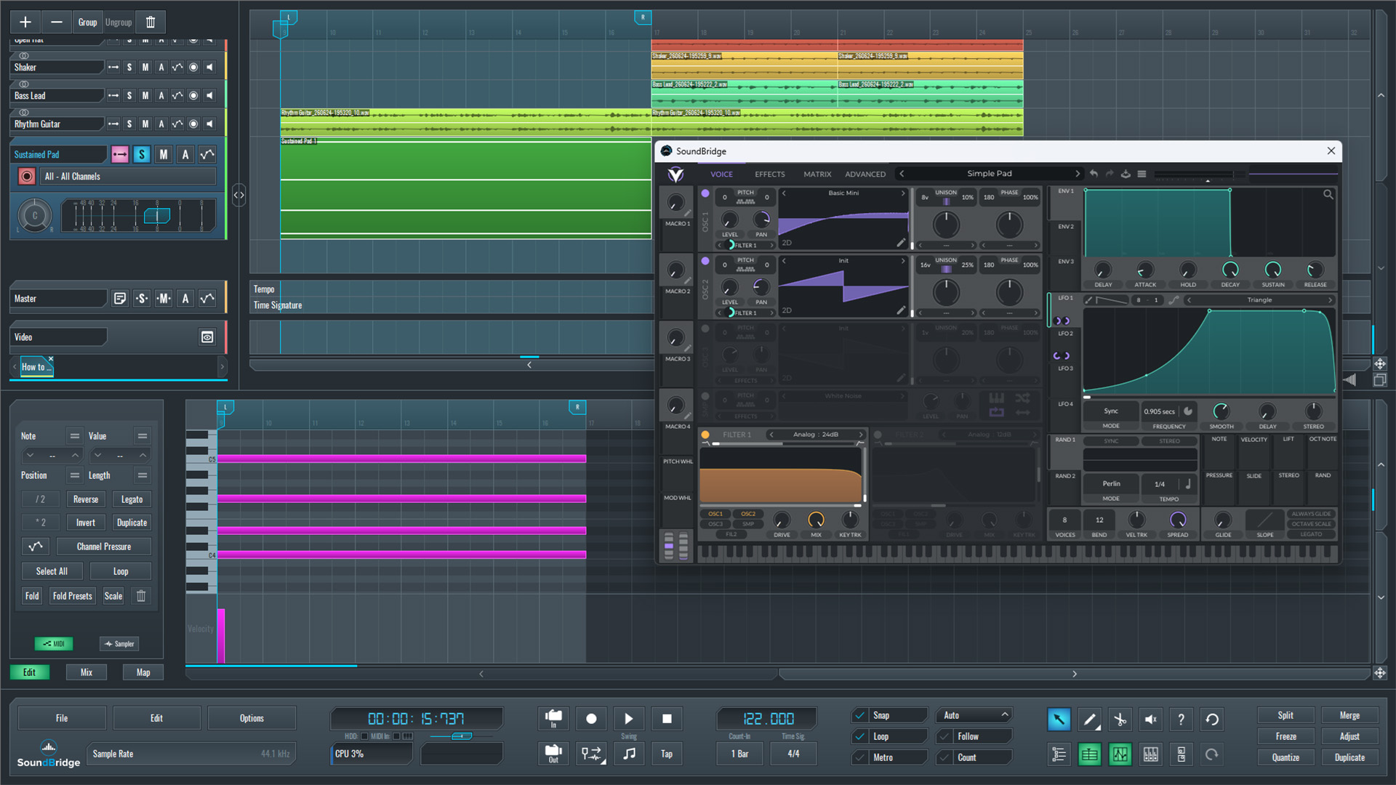The height and width of the screenshot is (785, 1396).
Task: Open the Video track preview eye icon
Action: 207,337
